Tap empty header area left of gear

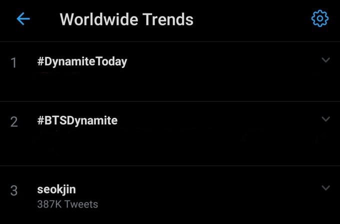[251, 19]
